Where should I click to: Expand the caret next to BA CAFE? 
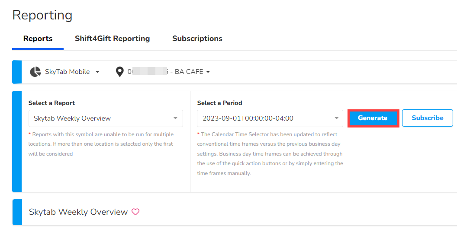pyautogui.click(x=208, y=72)
